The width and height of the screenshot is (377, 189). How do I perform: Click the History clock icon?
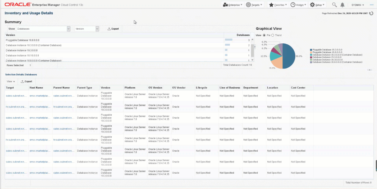click(293, 5)
